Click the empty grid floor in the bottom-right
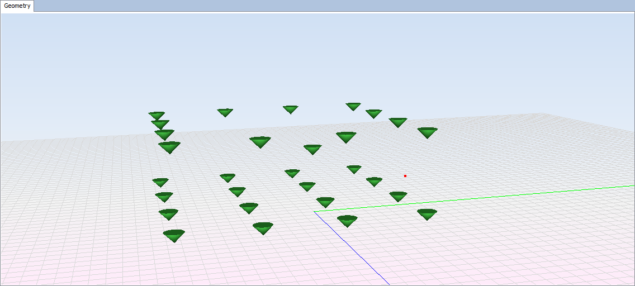 pos(531,251)
